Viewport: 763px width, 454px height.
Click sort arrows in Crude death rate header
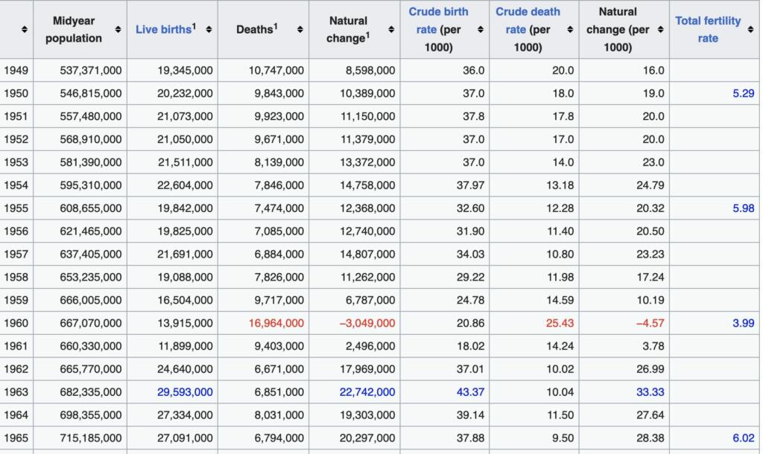(x=570, y=30)
